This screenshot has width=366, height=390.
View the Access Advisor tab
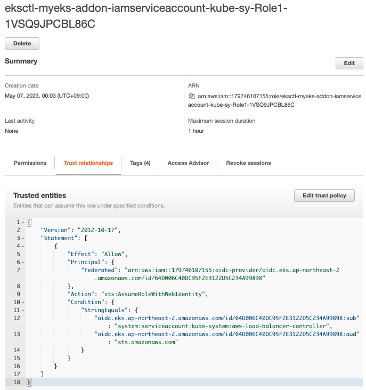point(188,163)
